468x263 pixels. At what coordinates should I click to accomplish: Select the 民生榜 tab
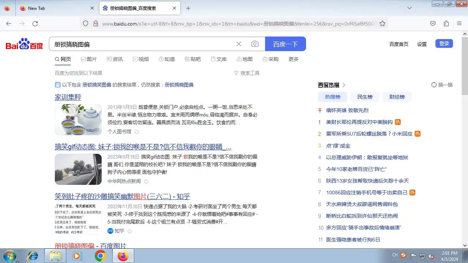pyautogui.click(x=365, y=97)
